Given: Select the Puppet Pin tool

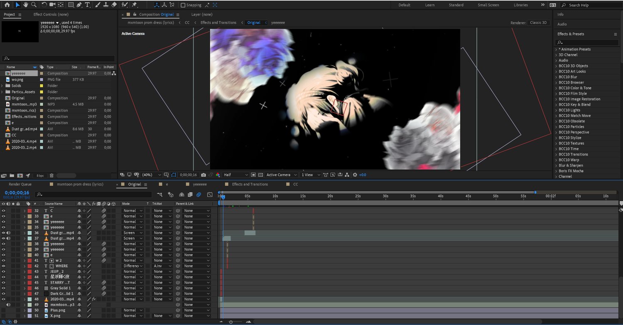Looking at the screenshot, I should click(x=134, y=5).
